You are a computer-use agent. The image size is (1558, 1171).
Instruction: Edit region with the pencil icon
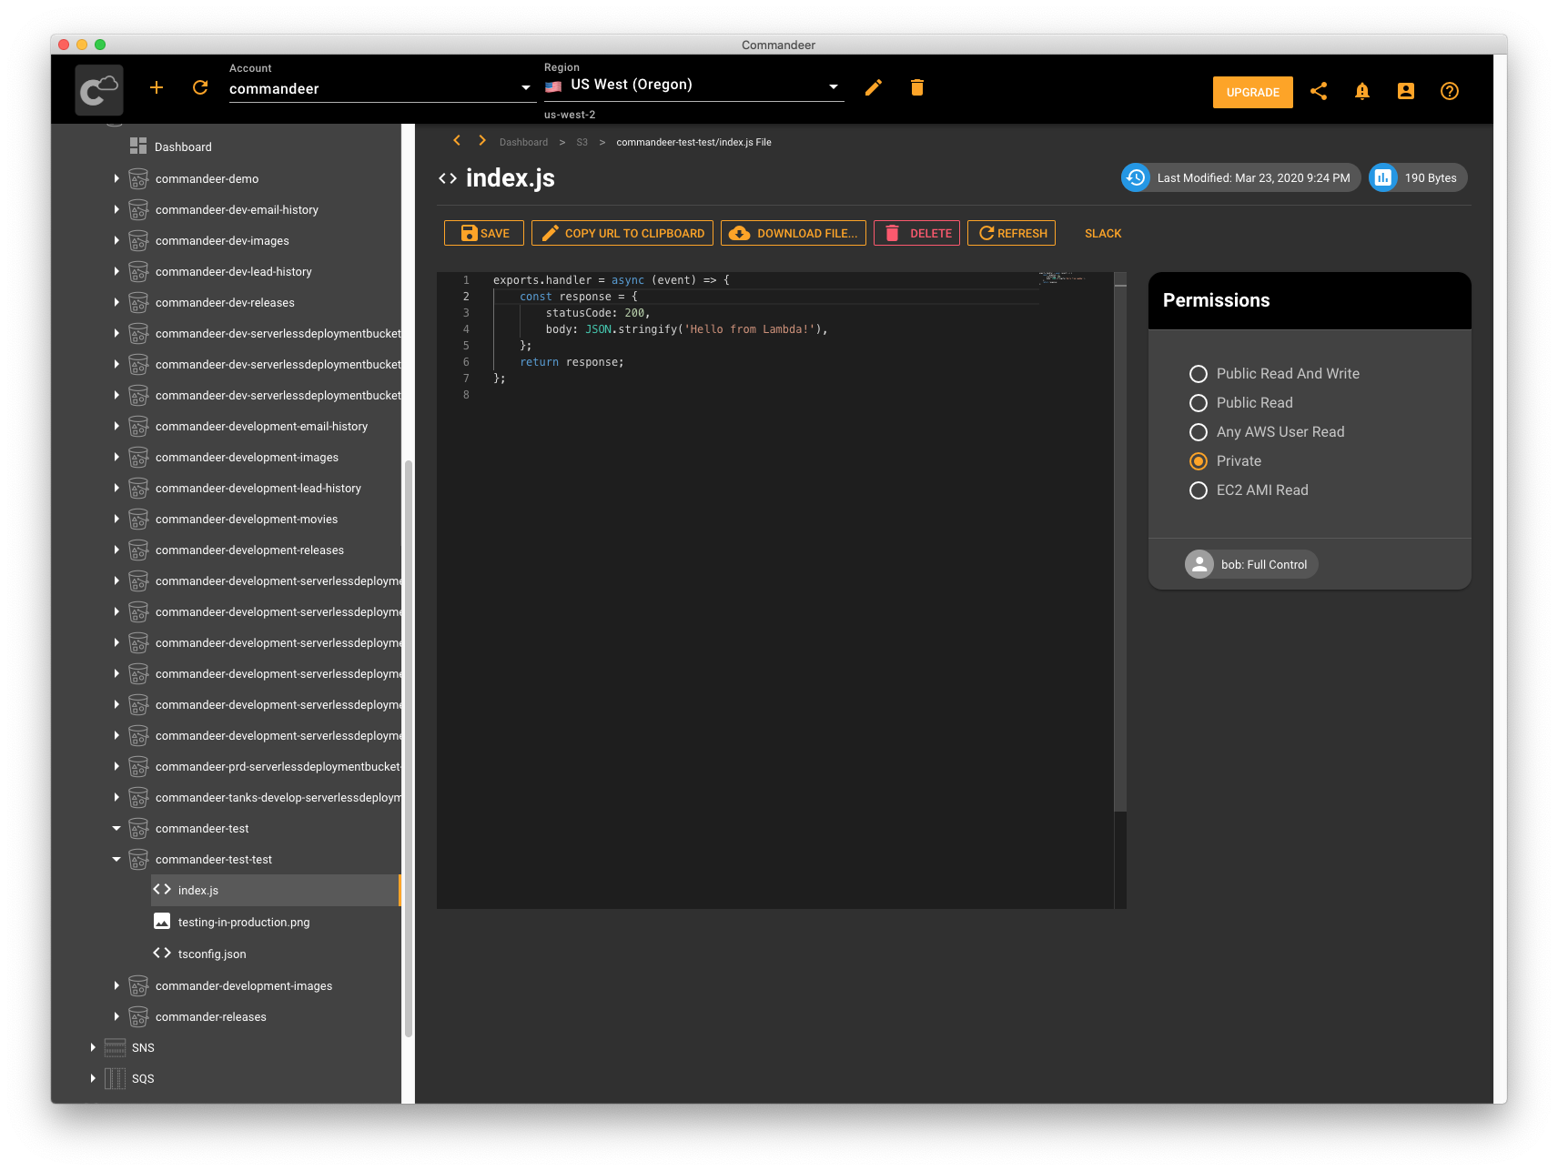coord(874,87)
